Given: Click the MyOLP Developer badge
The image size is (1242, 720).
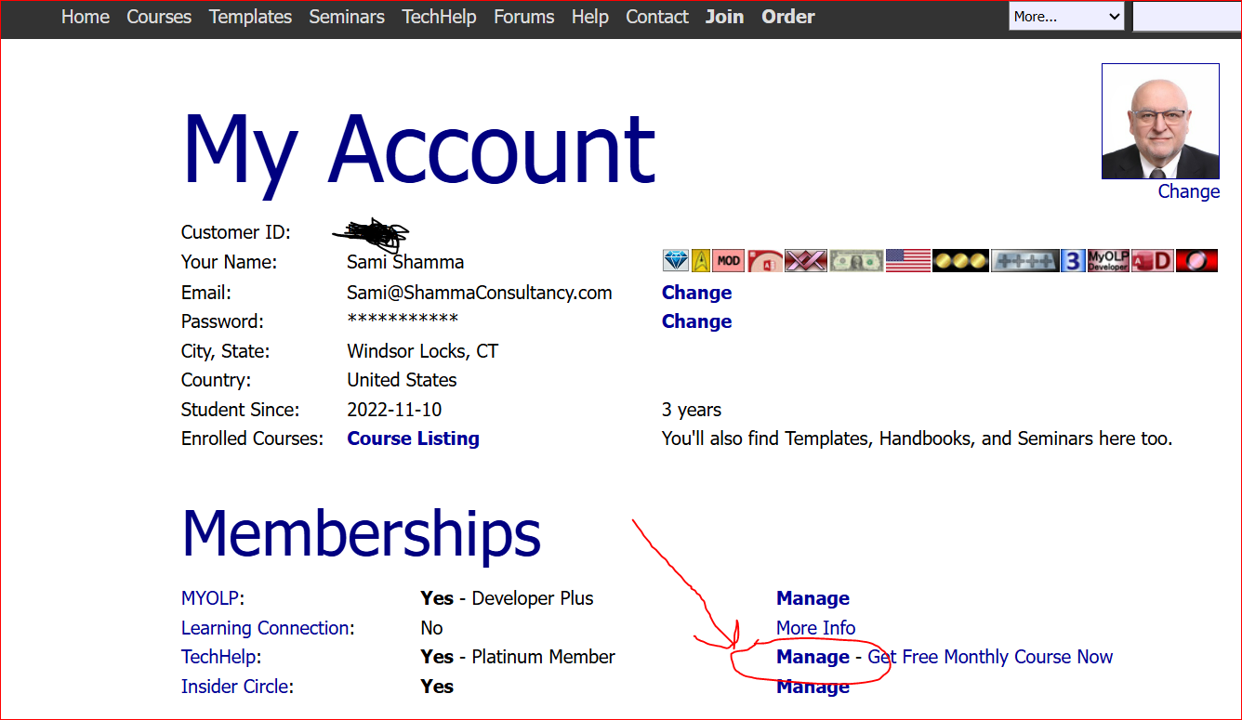Looking at the screenshot, I should coord(1108,261).
